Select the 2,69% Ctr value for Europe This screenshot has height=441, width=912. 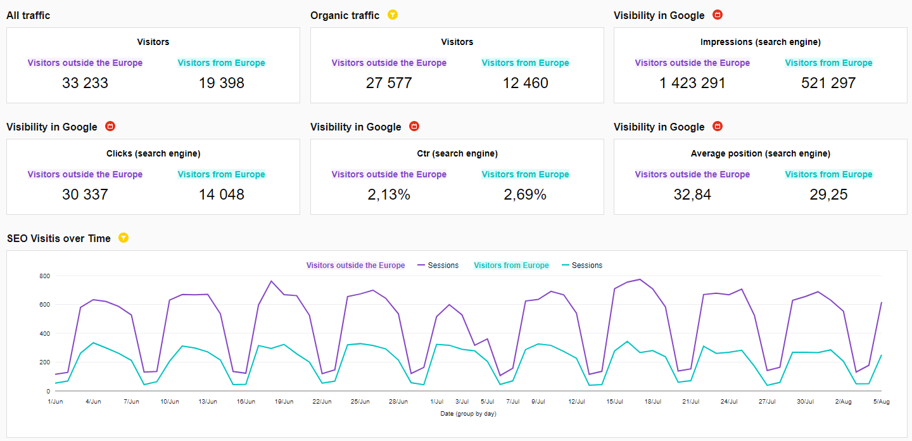click(525, 195)
